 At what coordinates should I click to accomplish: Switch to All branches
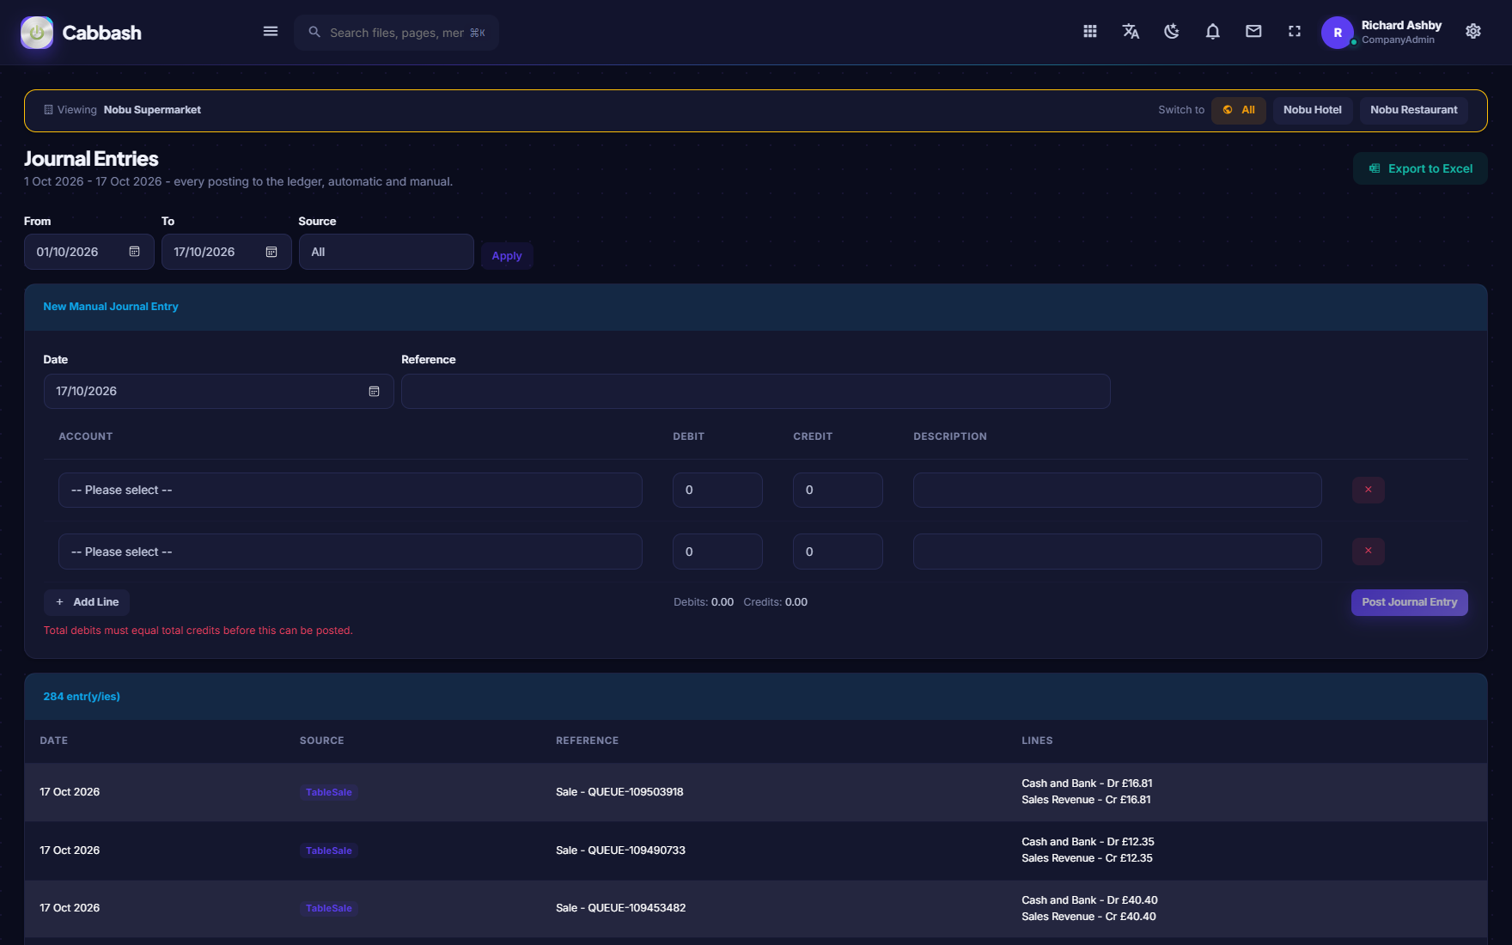click(1239, 110)
